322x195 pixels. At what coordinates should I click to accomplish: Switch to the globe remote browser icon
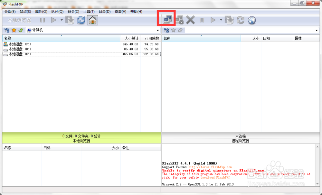[252, 20]
